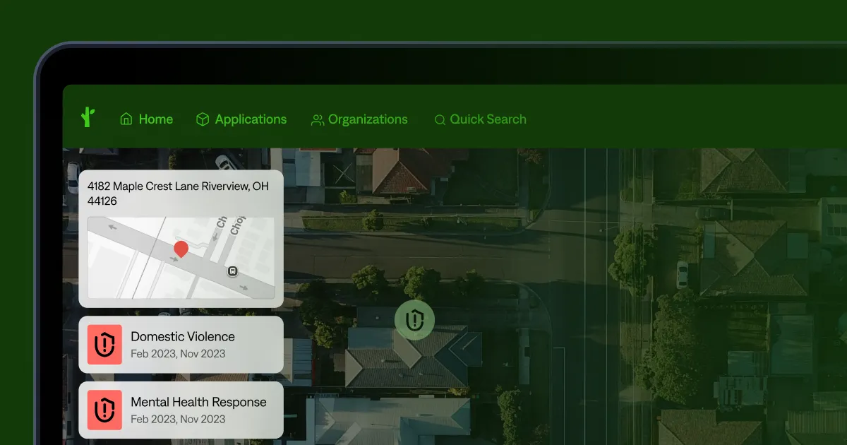Click the magnifier icon beside Quick Search
The image size is (847, 445).
(440, 120)
